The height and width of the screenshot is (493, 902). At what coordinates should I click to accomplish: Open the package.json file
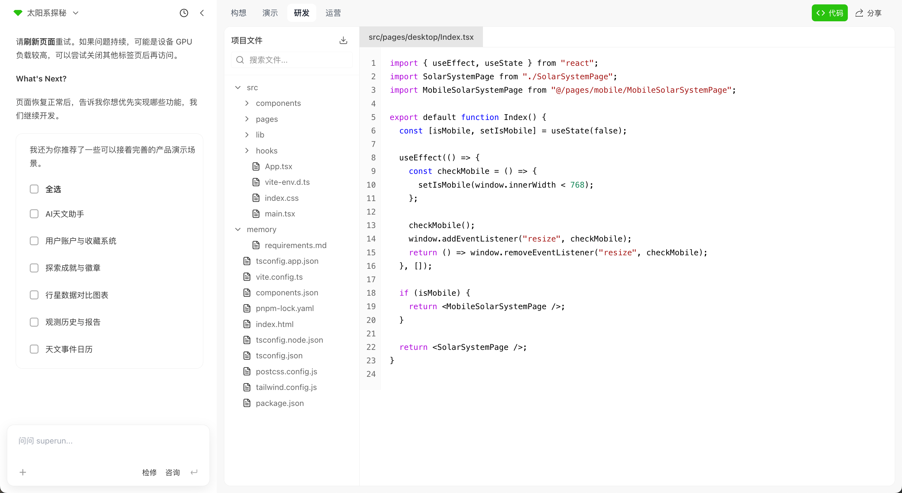click(x=279, y=403)
